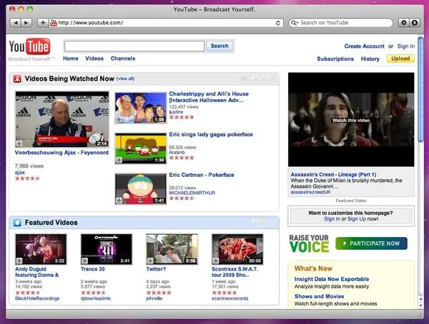Open the Voorbeschouwing Ajax - Feyenoord thumbnail
Viewport: 429px width, 324px height.
click(62, 119)
